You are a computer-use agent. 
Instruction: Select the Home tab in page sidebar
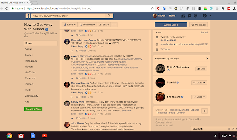tap(40, 43)
